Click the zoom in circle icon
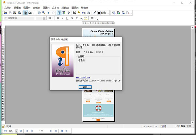Viewport: 196px width, 135px height. (x=21, y=131)
